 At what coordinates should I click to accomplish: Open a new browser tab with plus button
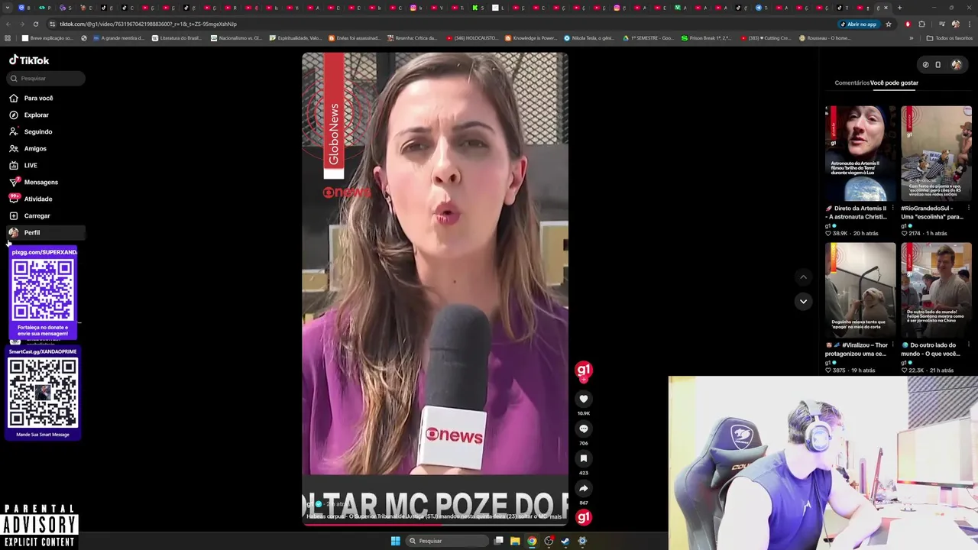pyautogui.click(x=899, y=8)
